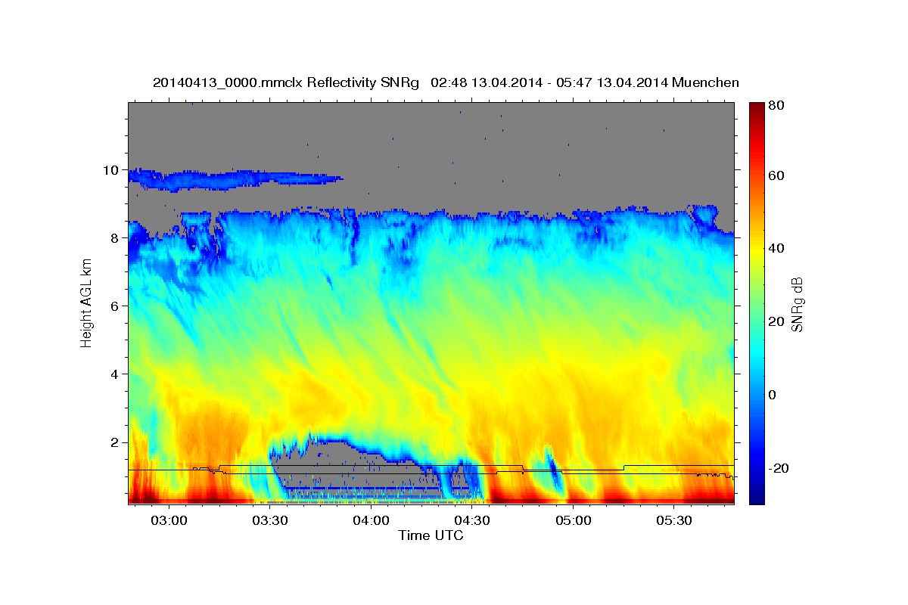Click the 03:00 time tick label
The image size is (908, 605).
[x=169, y=521]
